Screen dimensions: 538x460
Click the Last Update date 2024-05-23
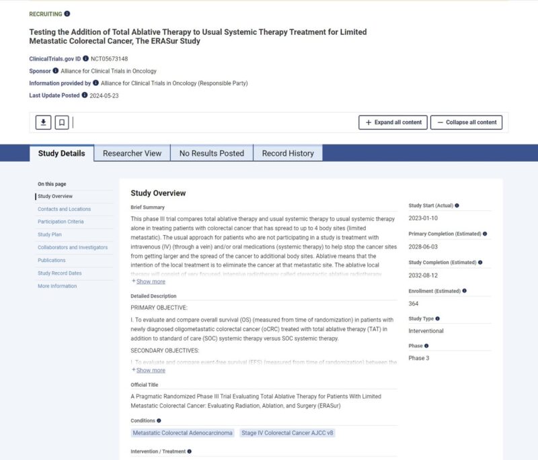coord(104,95)
